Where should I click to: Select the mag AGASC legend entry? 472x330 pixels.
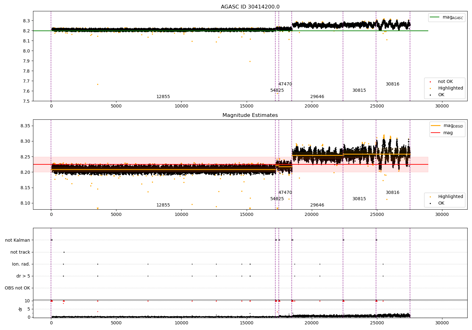coord(447,17)
